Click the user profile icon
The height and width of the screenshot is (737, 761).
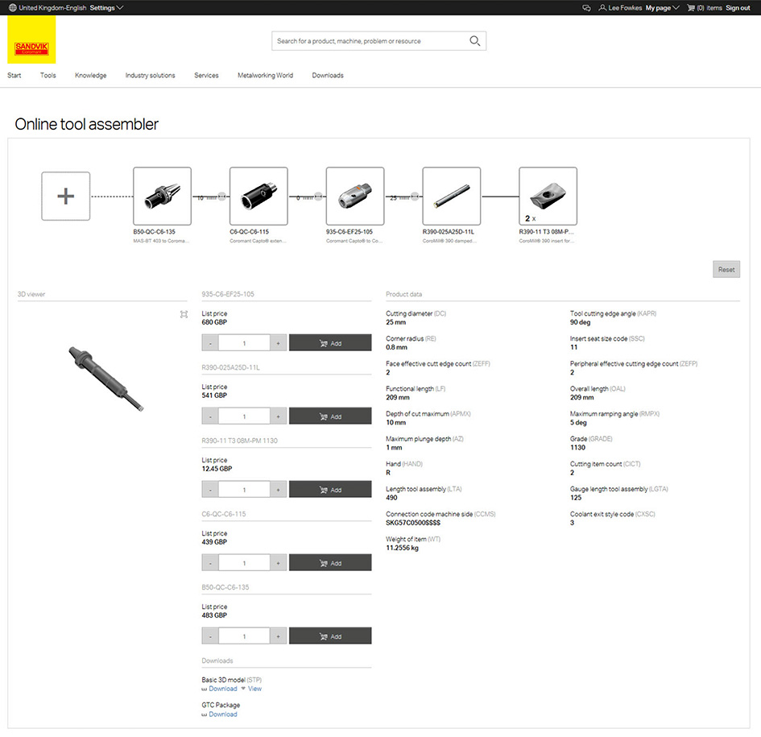click(602, 8)
